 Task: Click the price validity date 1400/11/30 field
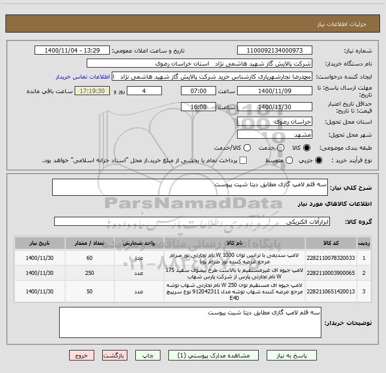tap(275, 107)
